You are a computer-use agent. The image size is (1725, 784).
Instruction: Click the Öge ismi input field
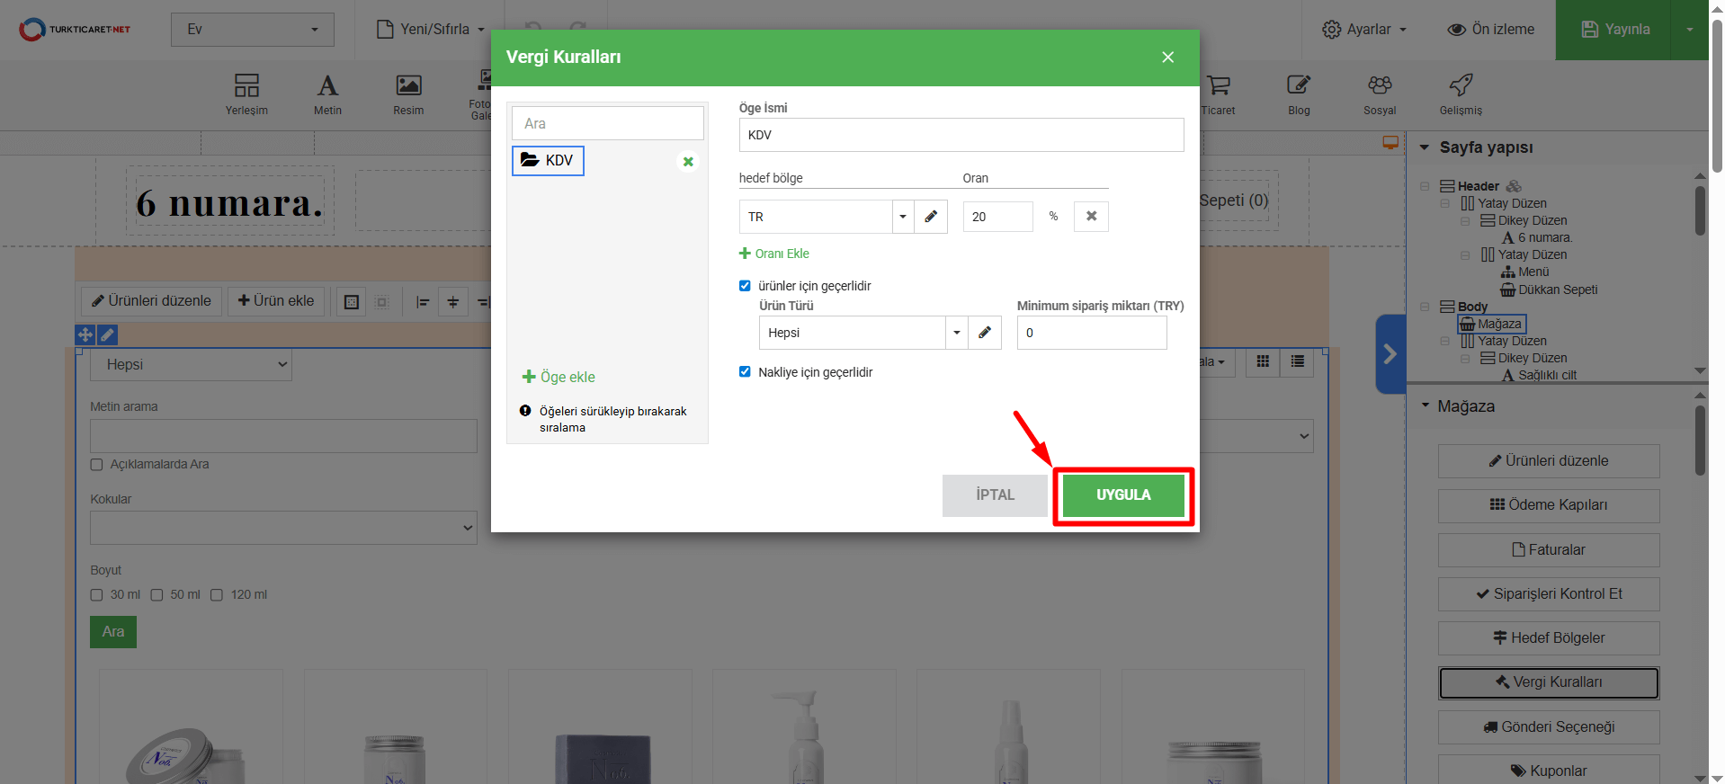961,135
